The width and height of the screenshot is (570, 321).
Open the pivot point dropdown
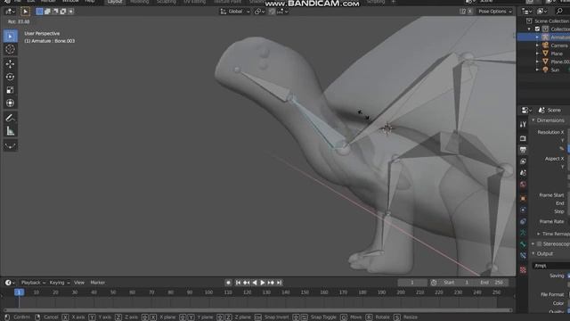259,12
